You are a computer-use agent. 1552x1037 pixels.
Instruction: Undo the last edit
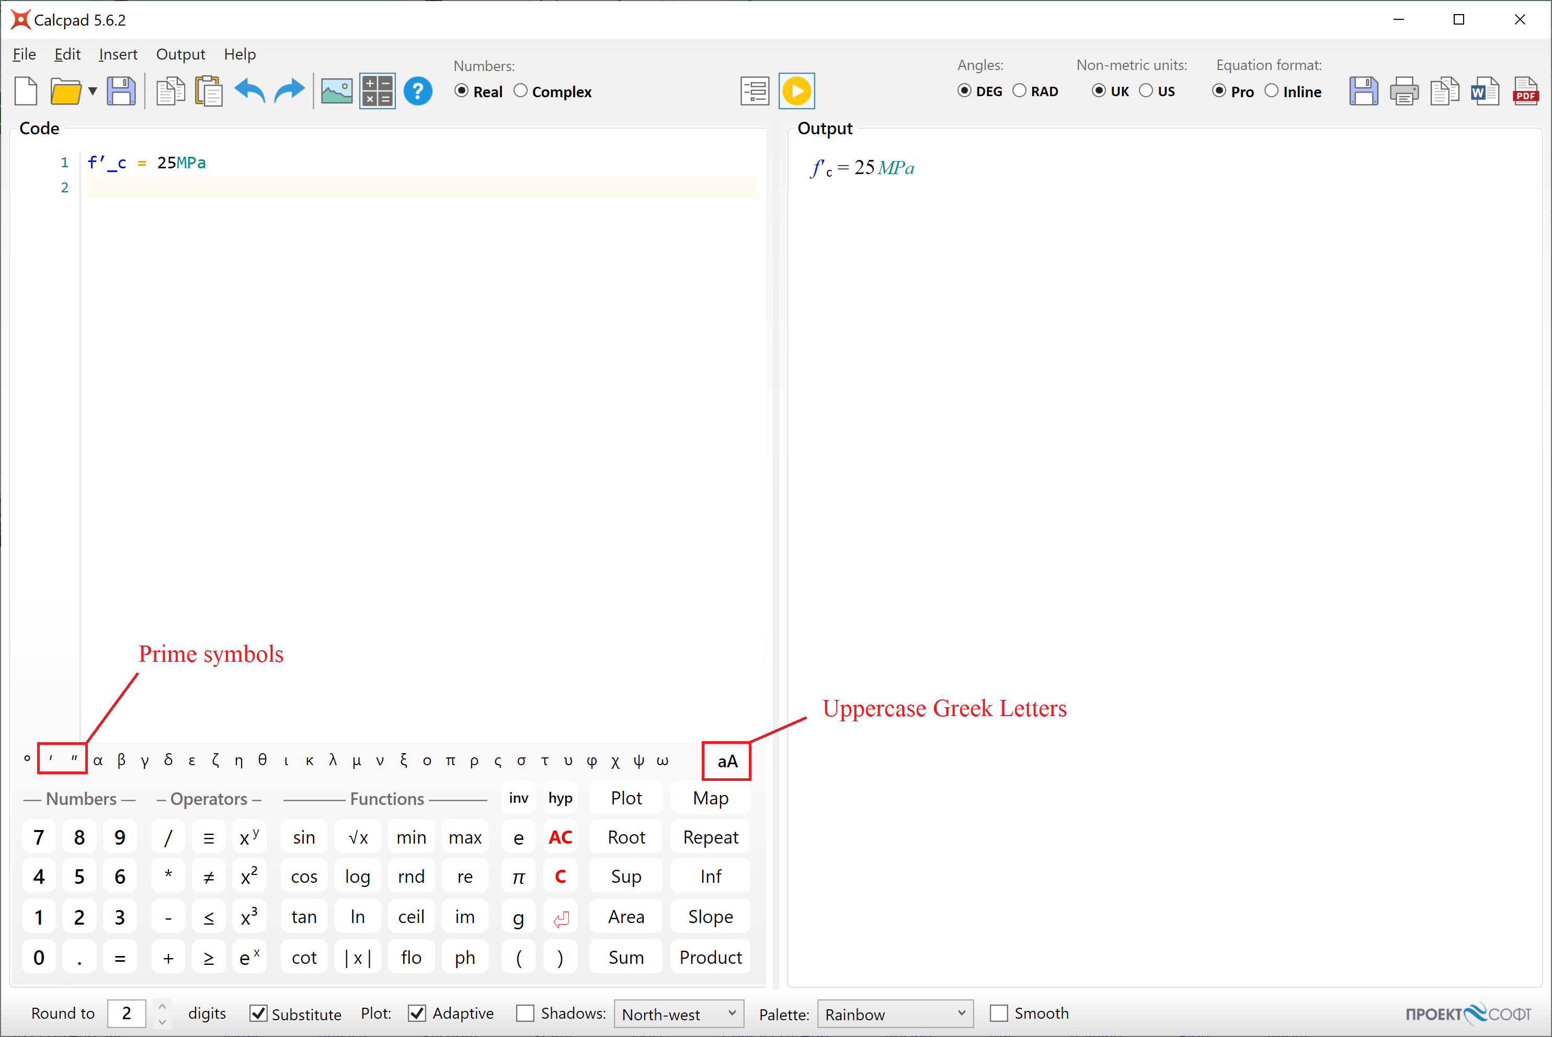[249, 90]
